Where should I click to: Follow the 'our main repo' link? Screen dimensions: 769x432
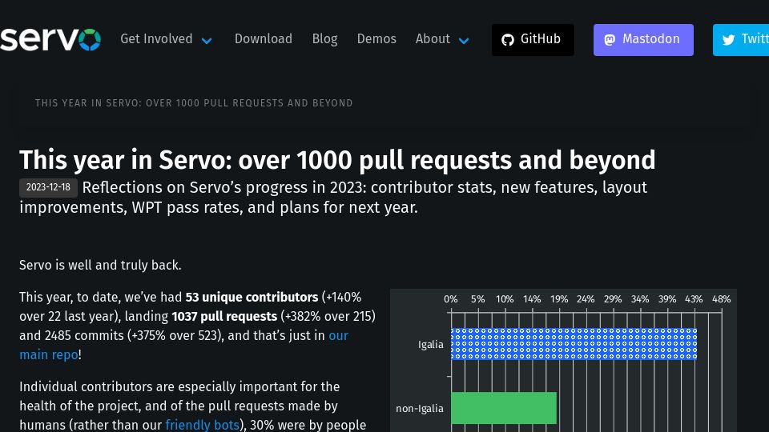click(x=184, y=345)
